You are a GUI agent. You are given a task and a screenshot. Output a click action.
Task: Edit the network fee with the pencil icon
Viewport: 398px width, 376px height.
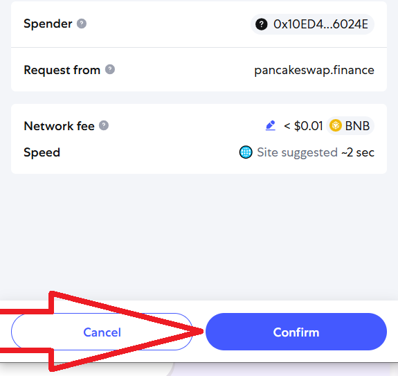[x=271, y=125]
